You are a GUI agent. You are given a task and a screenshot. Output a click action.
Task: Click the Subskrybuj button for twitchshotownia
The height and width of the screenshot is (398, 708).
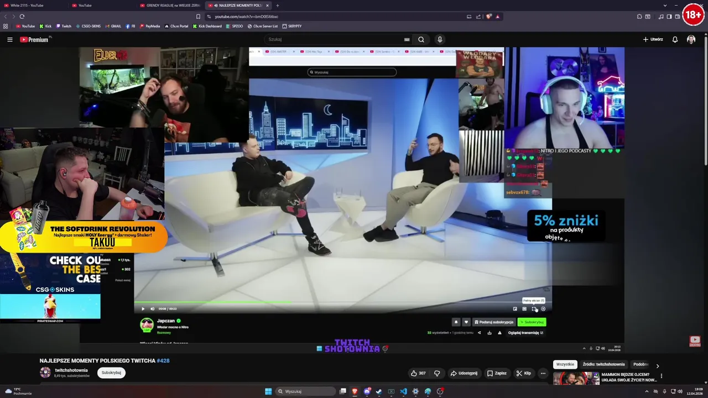(x=111, y=373)
